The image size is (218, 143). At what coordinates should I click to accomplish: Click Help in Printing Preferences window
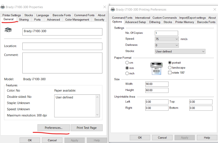tap(207, 138)
